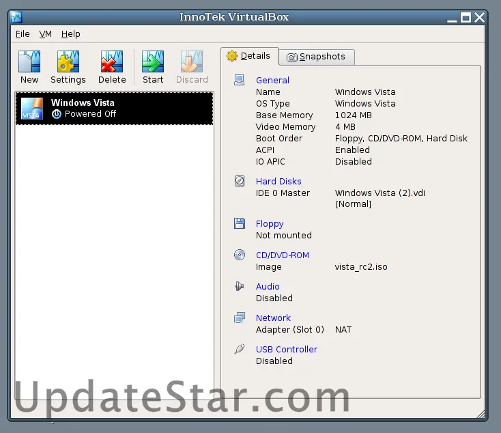Open the USB Controller link
The image size is (501, 433).
[286, 349]
